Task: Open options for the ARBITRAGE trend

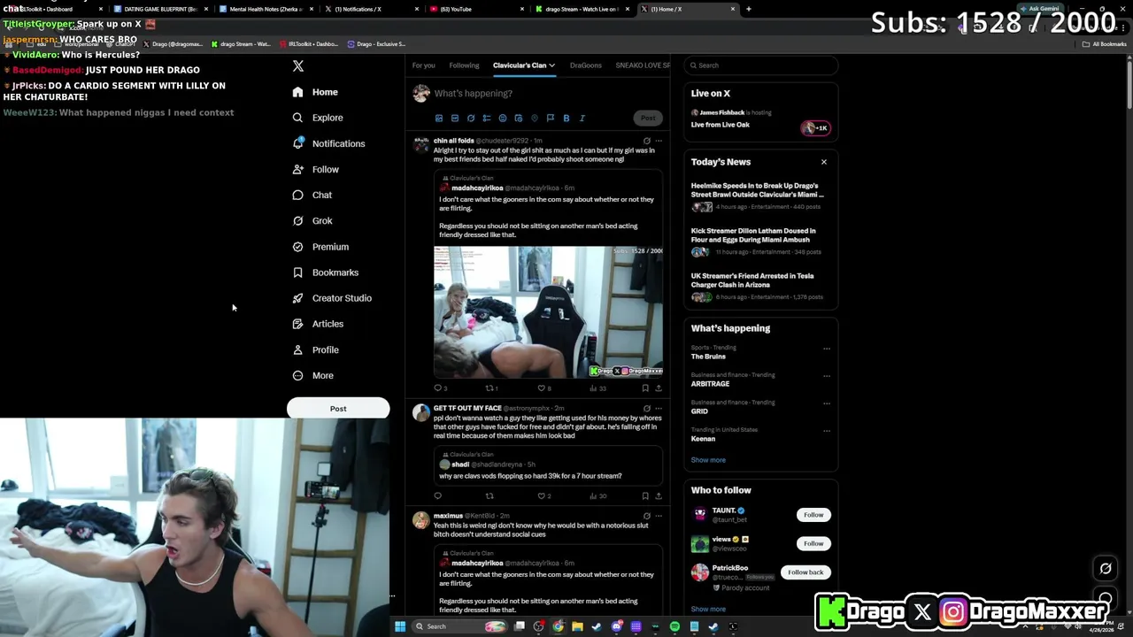Action: pyautogui.click(x=827, y=376)
